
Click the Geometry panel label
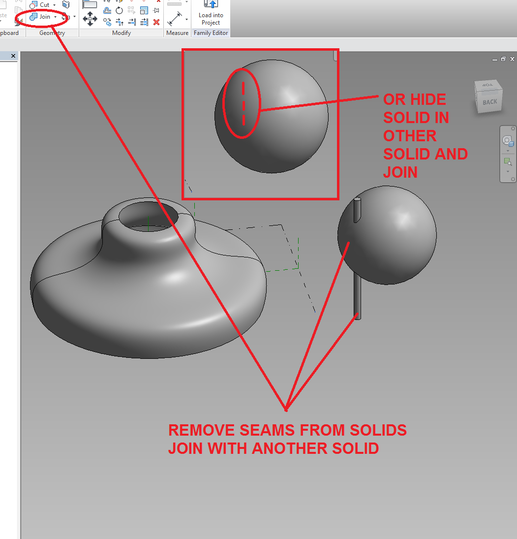tap(52, 32)
